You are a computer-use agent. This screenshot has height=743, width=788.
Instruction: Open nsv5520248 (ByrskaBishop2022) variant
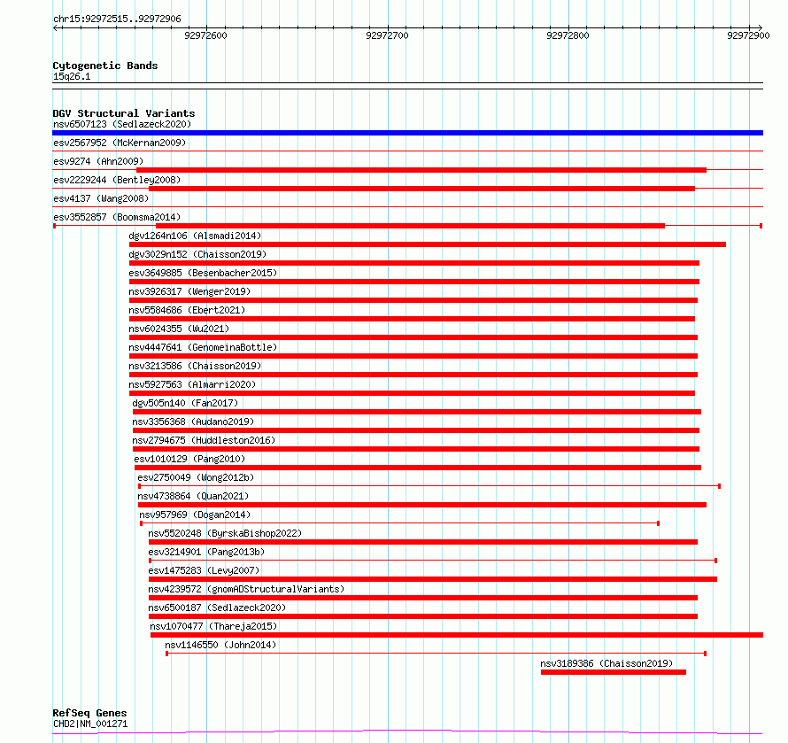pyautogui.click(x=225, y=533)
